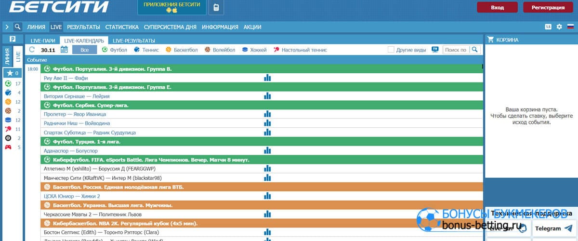Click league header Баскетбол. Украина. Высшая лига. Мужчины.

pos(262,205)
